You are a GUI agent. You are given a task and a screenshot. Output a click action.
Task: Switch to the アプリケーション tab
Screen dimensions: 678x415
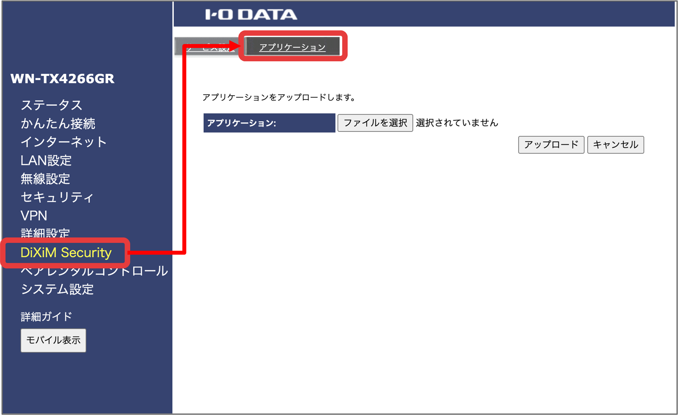click(x=292, y=47)
